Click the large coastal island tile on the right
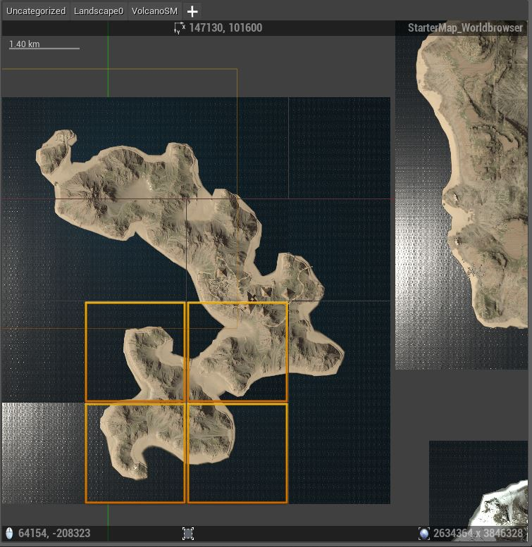 pos(462,196)
